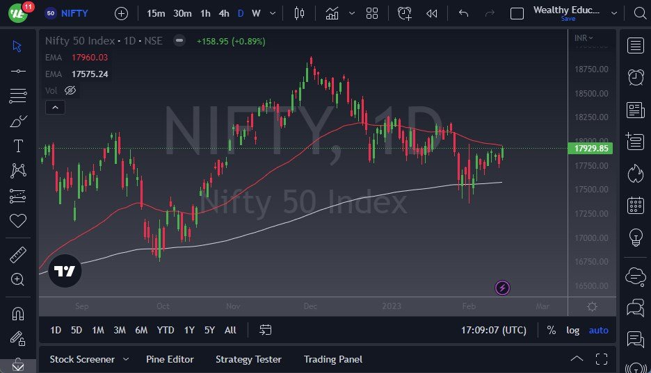Open the data window panel
Viewport: 651px width, 373px height.
pos(635,141)
